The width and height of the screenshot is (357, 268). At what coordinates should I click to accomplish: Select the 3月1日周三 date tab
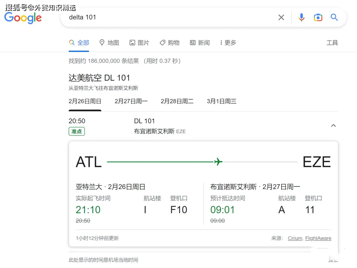point(221,101)
